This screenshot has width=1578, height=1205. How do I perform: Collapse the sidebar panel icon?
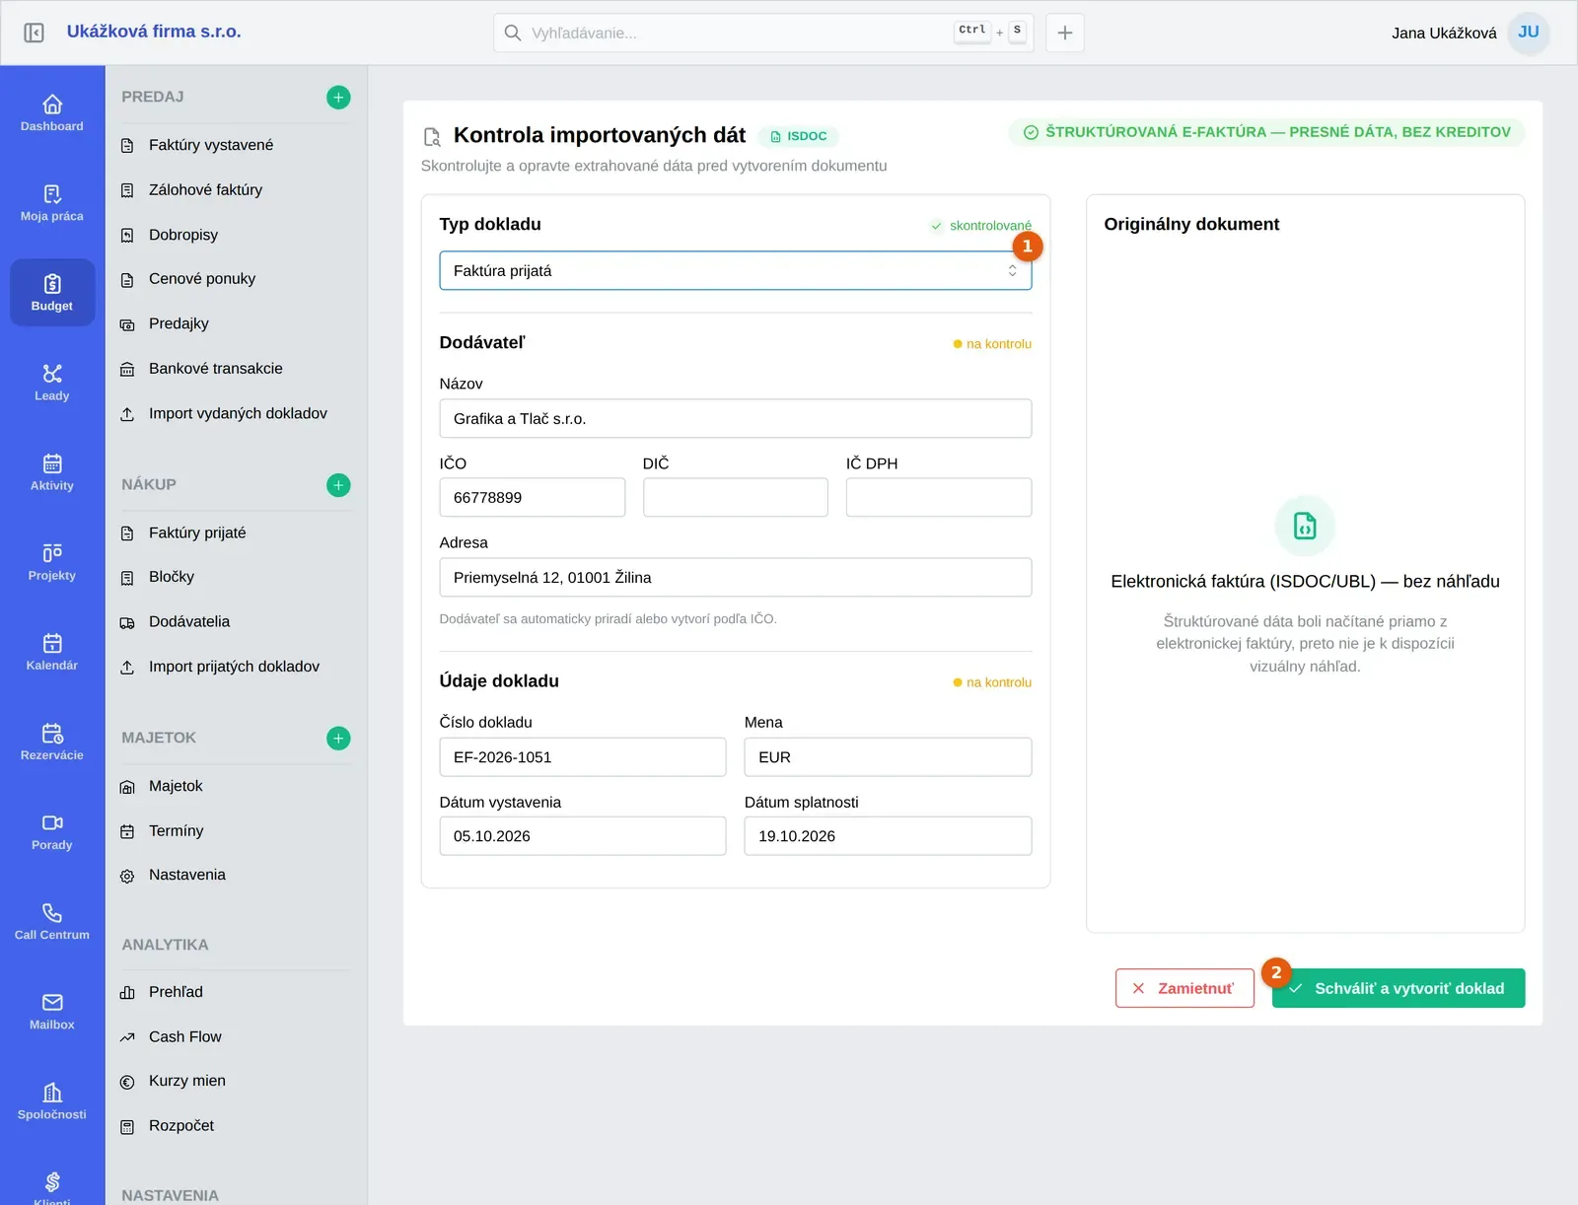pos(34,33)
